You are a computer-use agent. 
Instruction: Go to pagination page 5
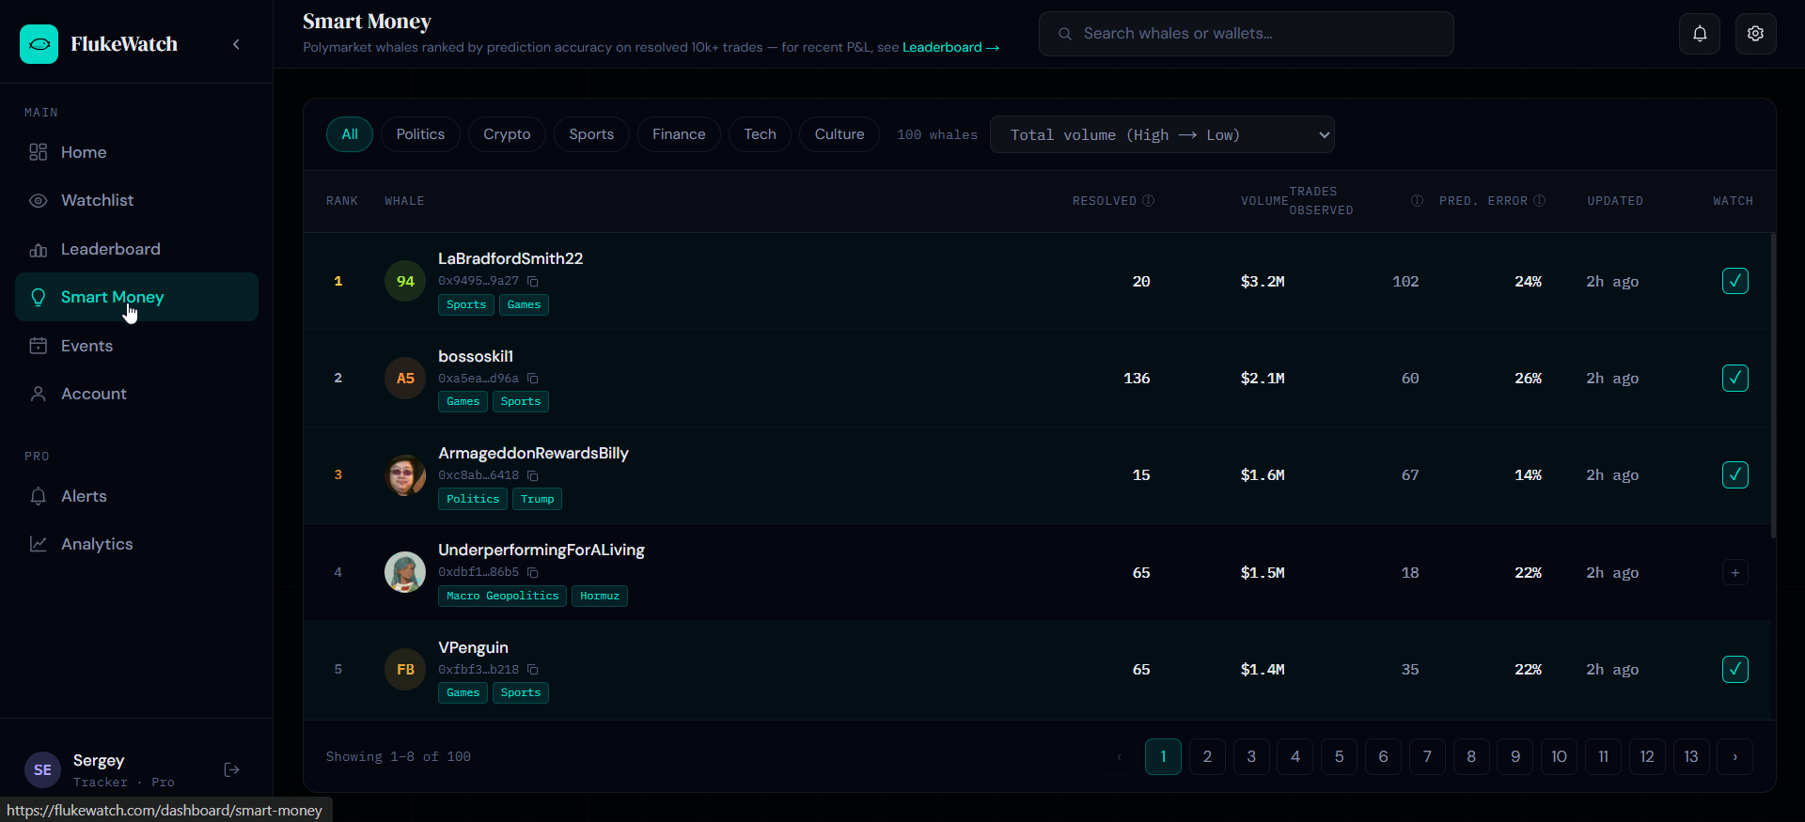pyautogui.click(x=1339, y=756)
